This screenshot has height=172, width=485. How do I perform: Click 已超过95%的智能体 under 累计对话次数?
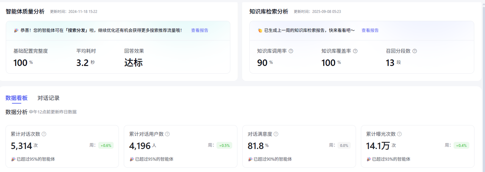pos(36,159)
